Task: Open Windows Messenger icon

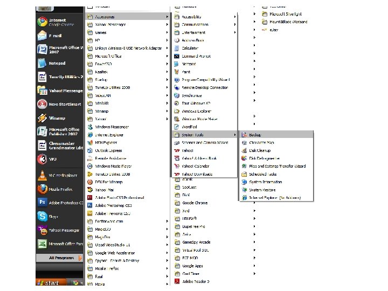Action: coord(90,127)
